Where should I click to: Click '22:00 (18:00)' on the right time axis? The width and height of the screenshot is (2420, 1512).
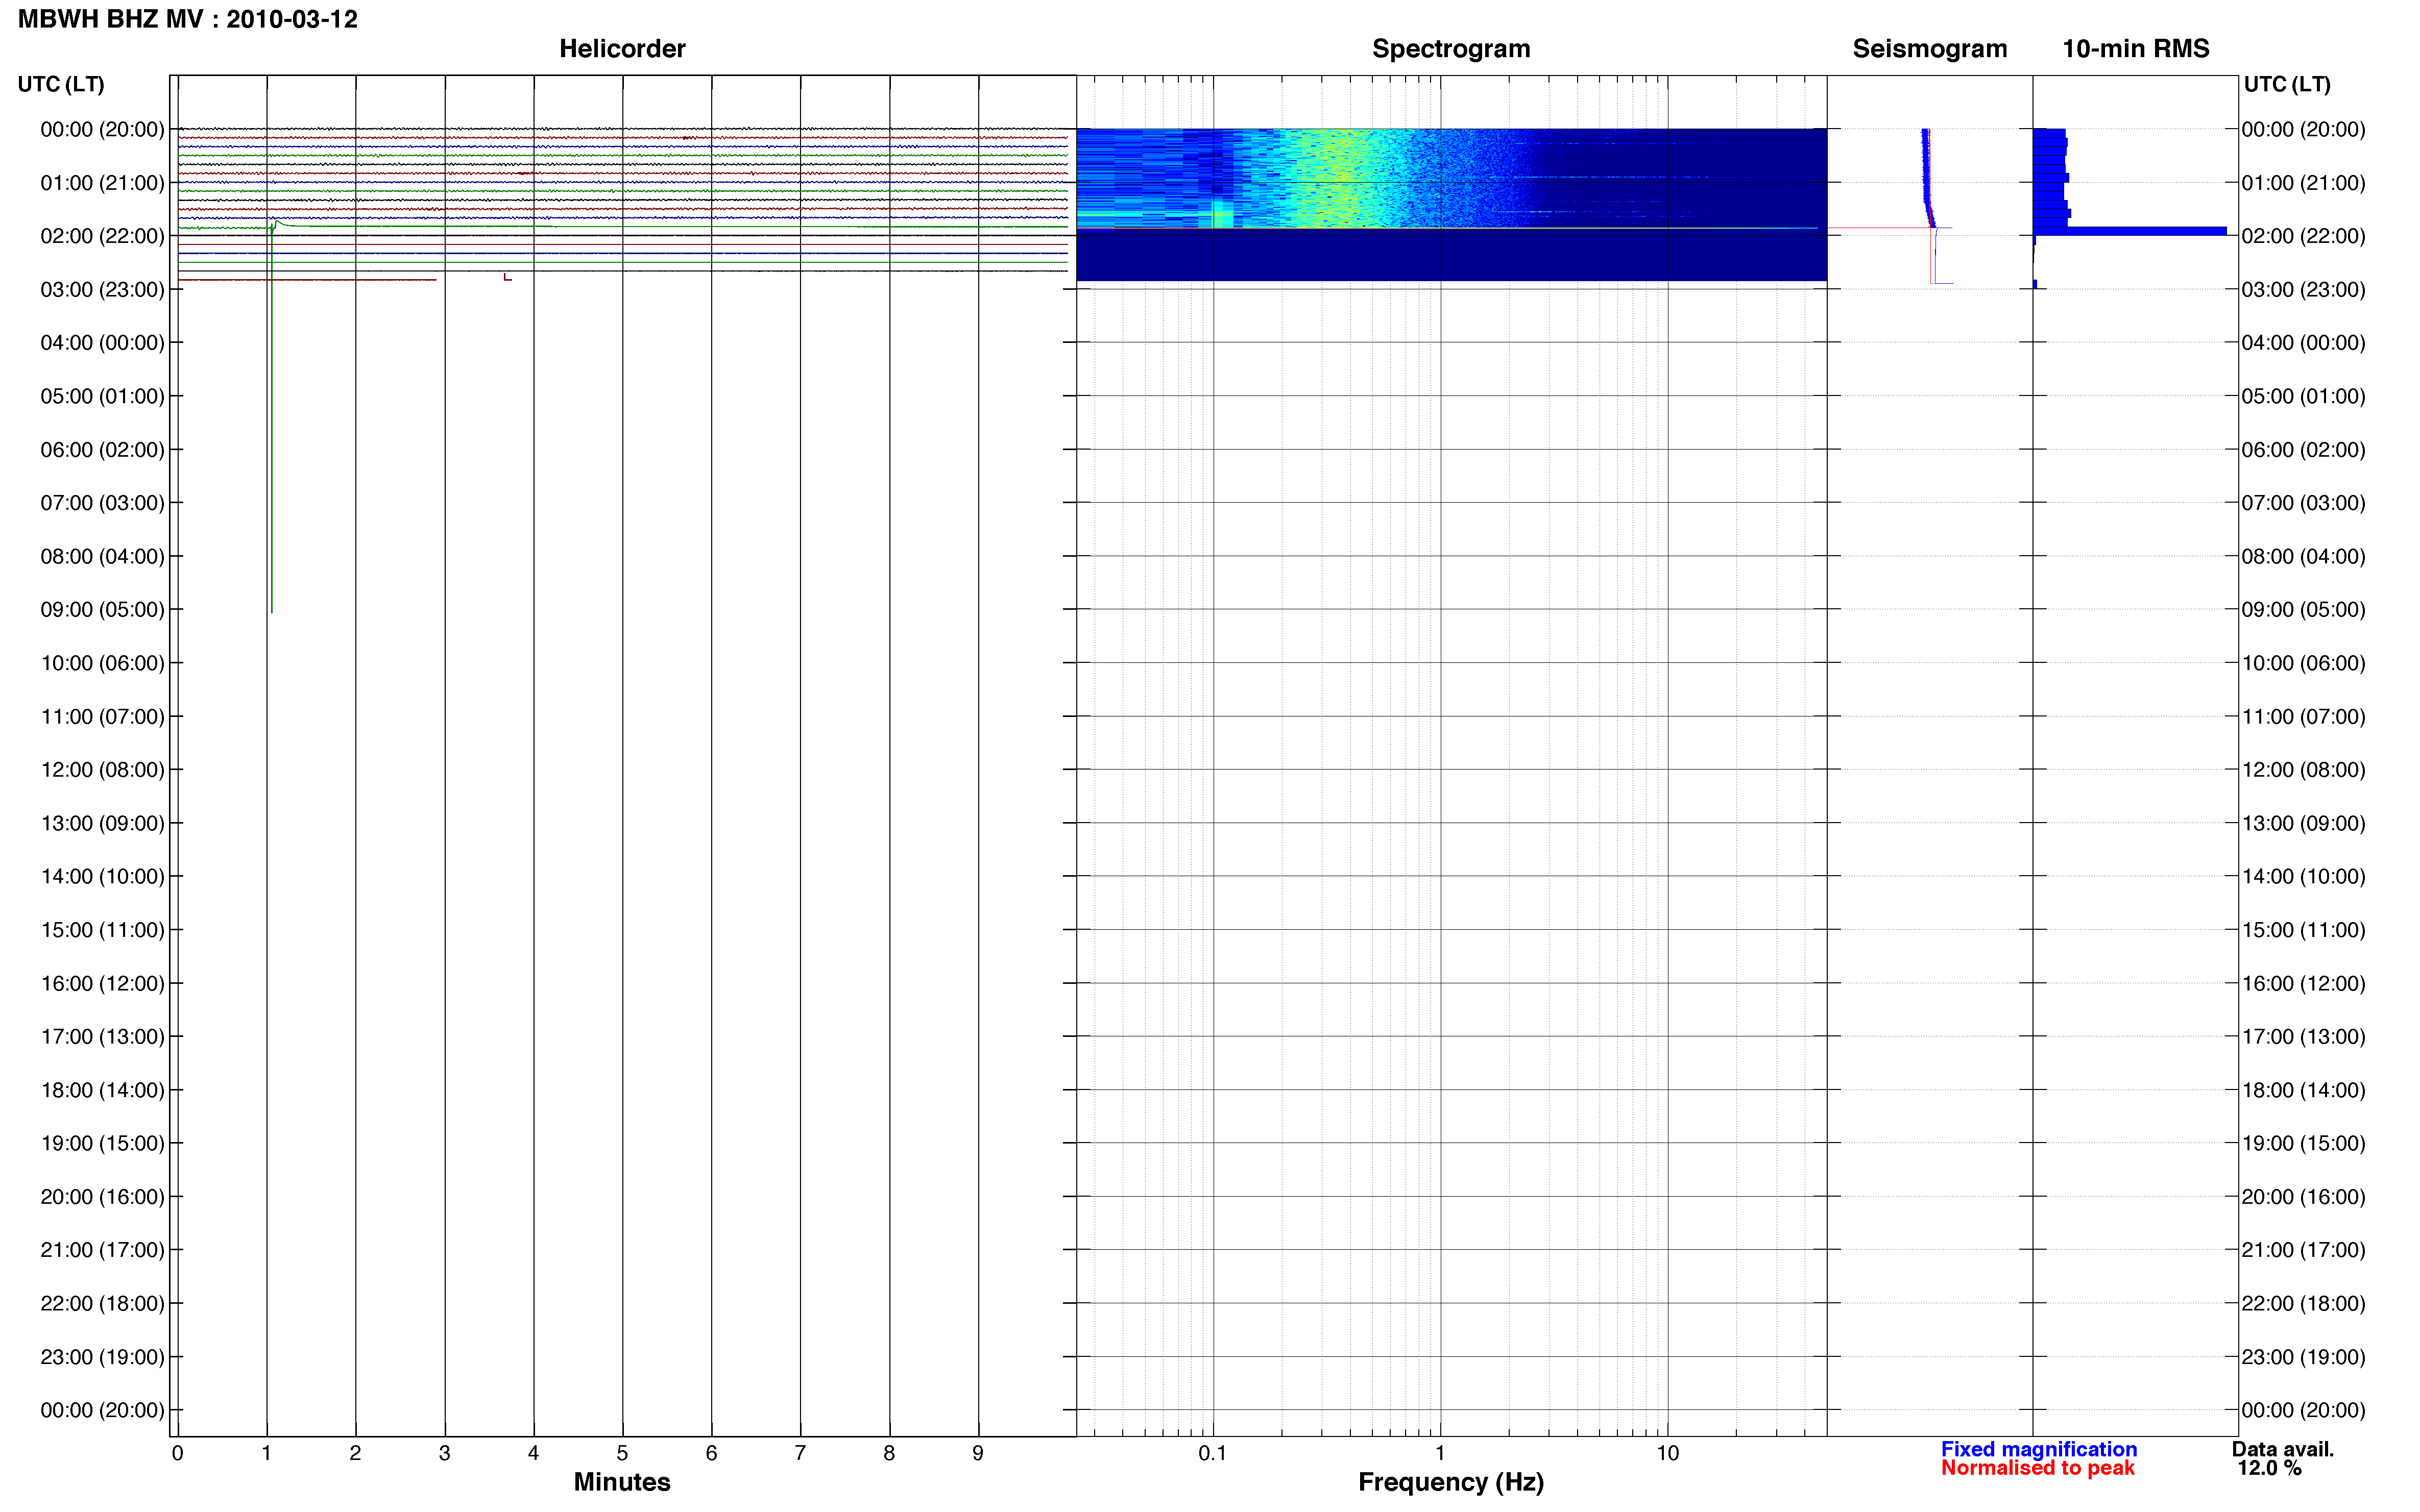2303,1303
